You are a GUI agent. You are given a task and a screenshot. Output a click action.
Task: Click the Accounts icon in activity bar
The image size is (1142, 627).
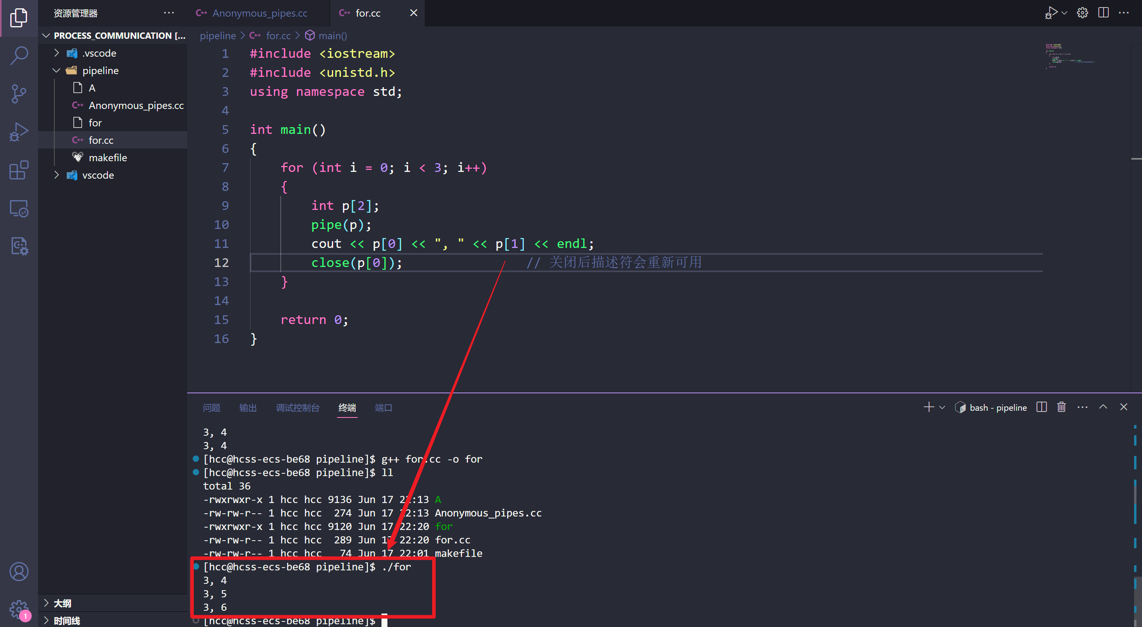[x=19, y=571]
